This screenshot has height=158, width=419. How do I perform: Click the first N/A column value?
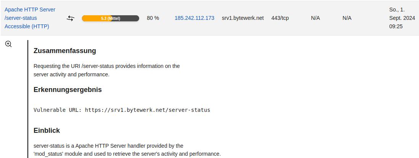click(x=315, y=18)
